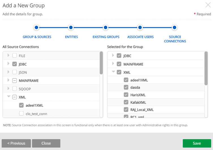Click the Associate Users step circle
This screenshot has width=213, height=150.
140,28
